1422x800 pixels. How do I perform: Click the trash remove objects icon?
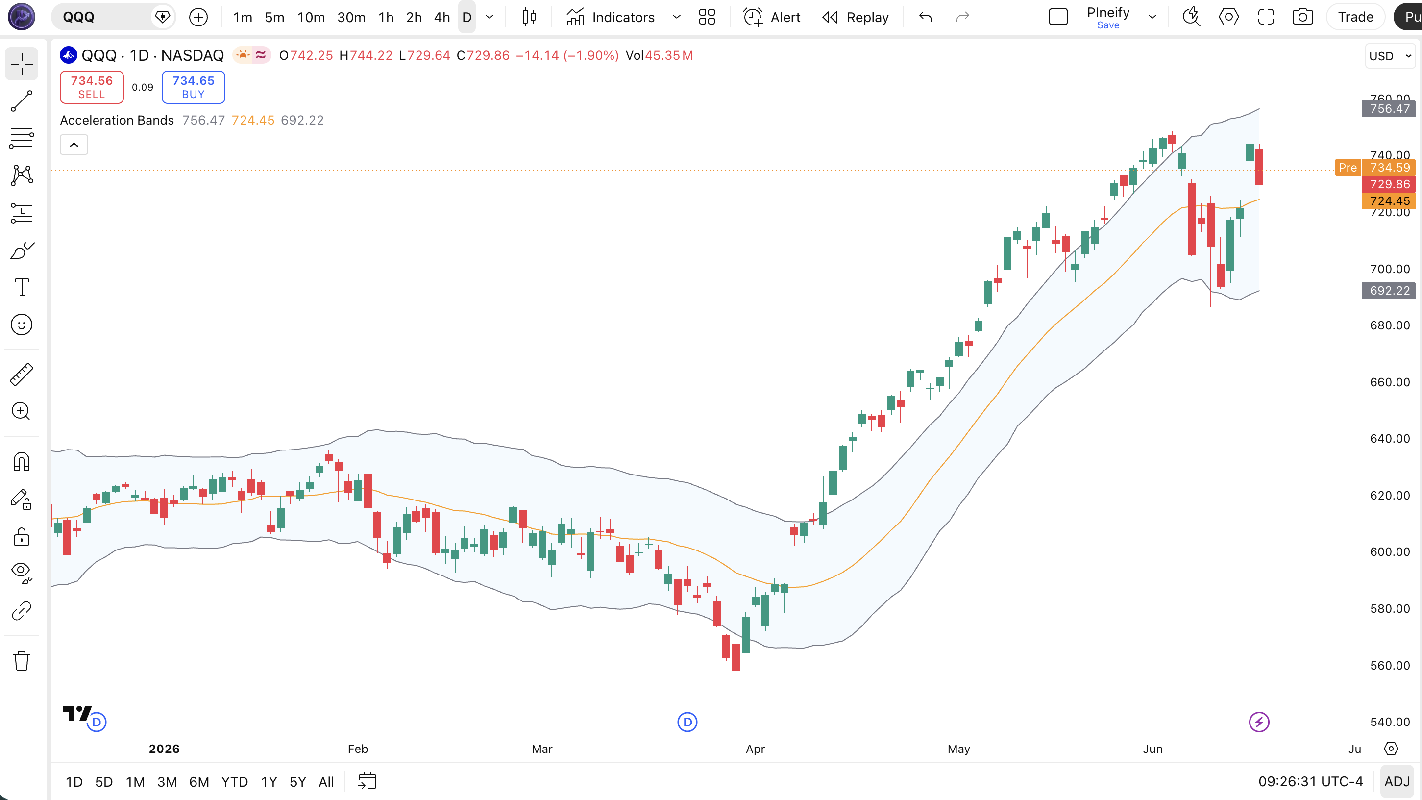(x=22, y=660)
